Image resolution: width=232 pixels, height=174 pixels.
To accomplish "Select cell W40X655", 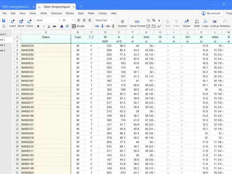I will click(x=46, y=63).
